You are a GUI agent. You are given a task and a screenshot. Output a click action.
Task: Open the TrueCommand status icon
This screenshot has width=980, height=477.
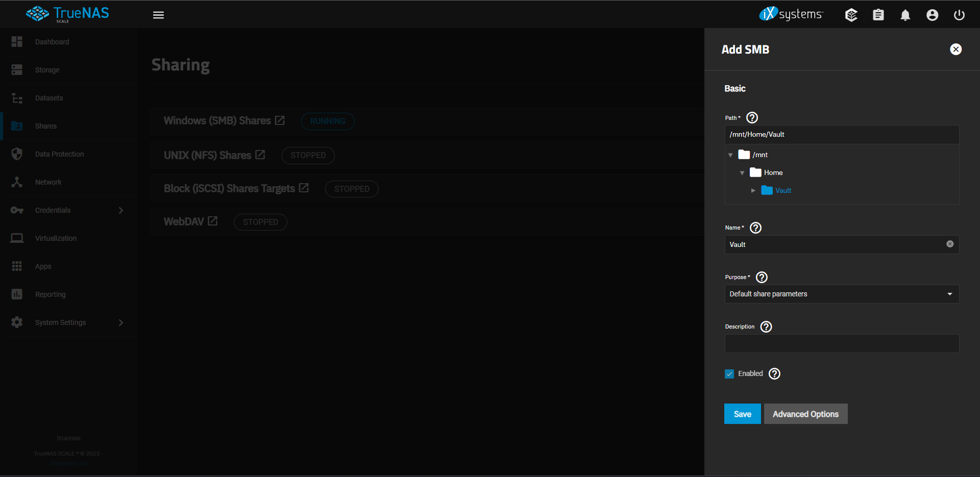point(851,15)
